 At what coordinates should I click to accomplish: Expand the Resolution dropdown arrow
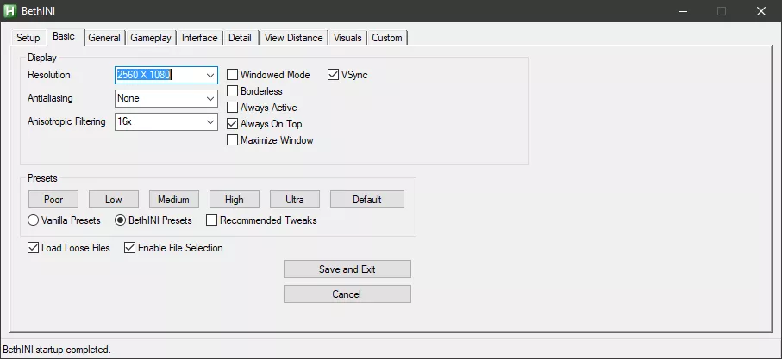[x=210, y=75]
